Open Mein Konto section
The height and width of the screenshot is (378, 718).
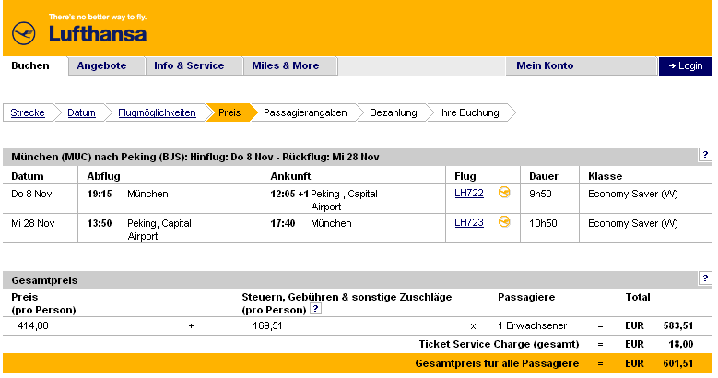click(545, 65)
